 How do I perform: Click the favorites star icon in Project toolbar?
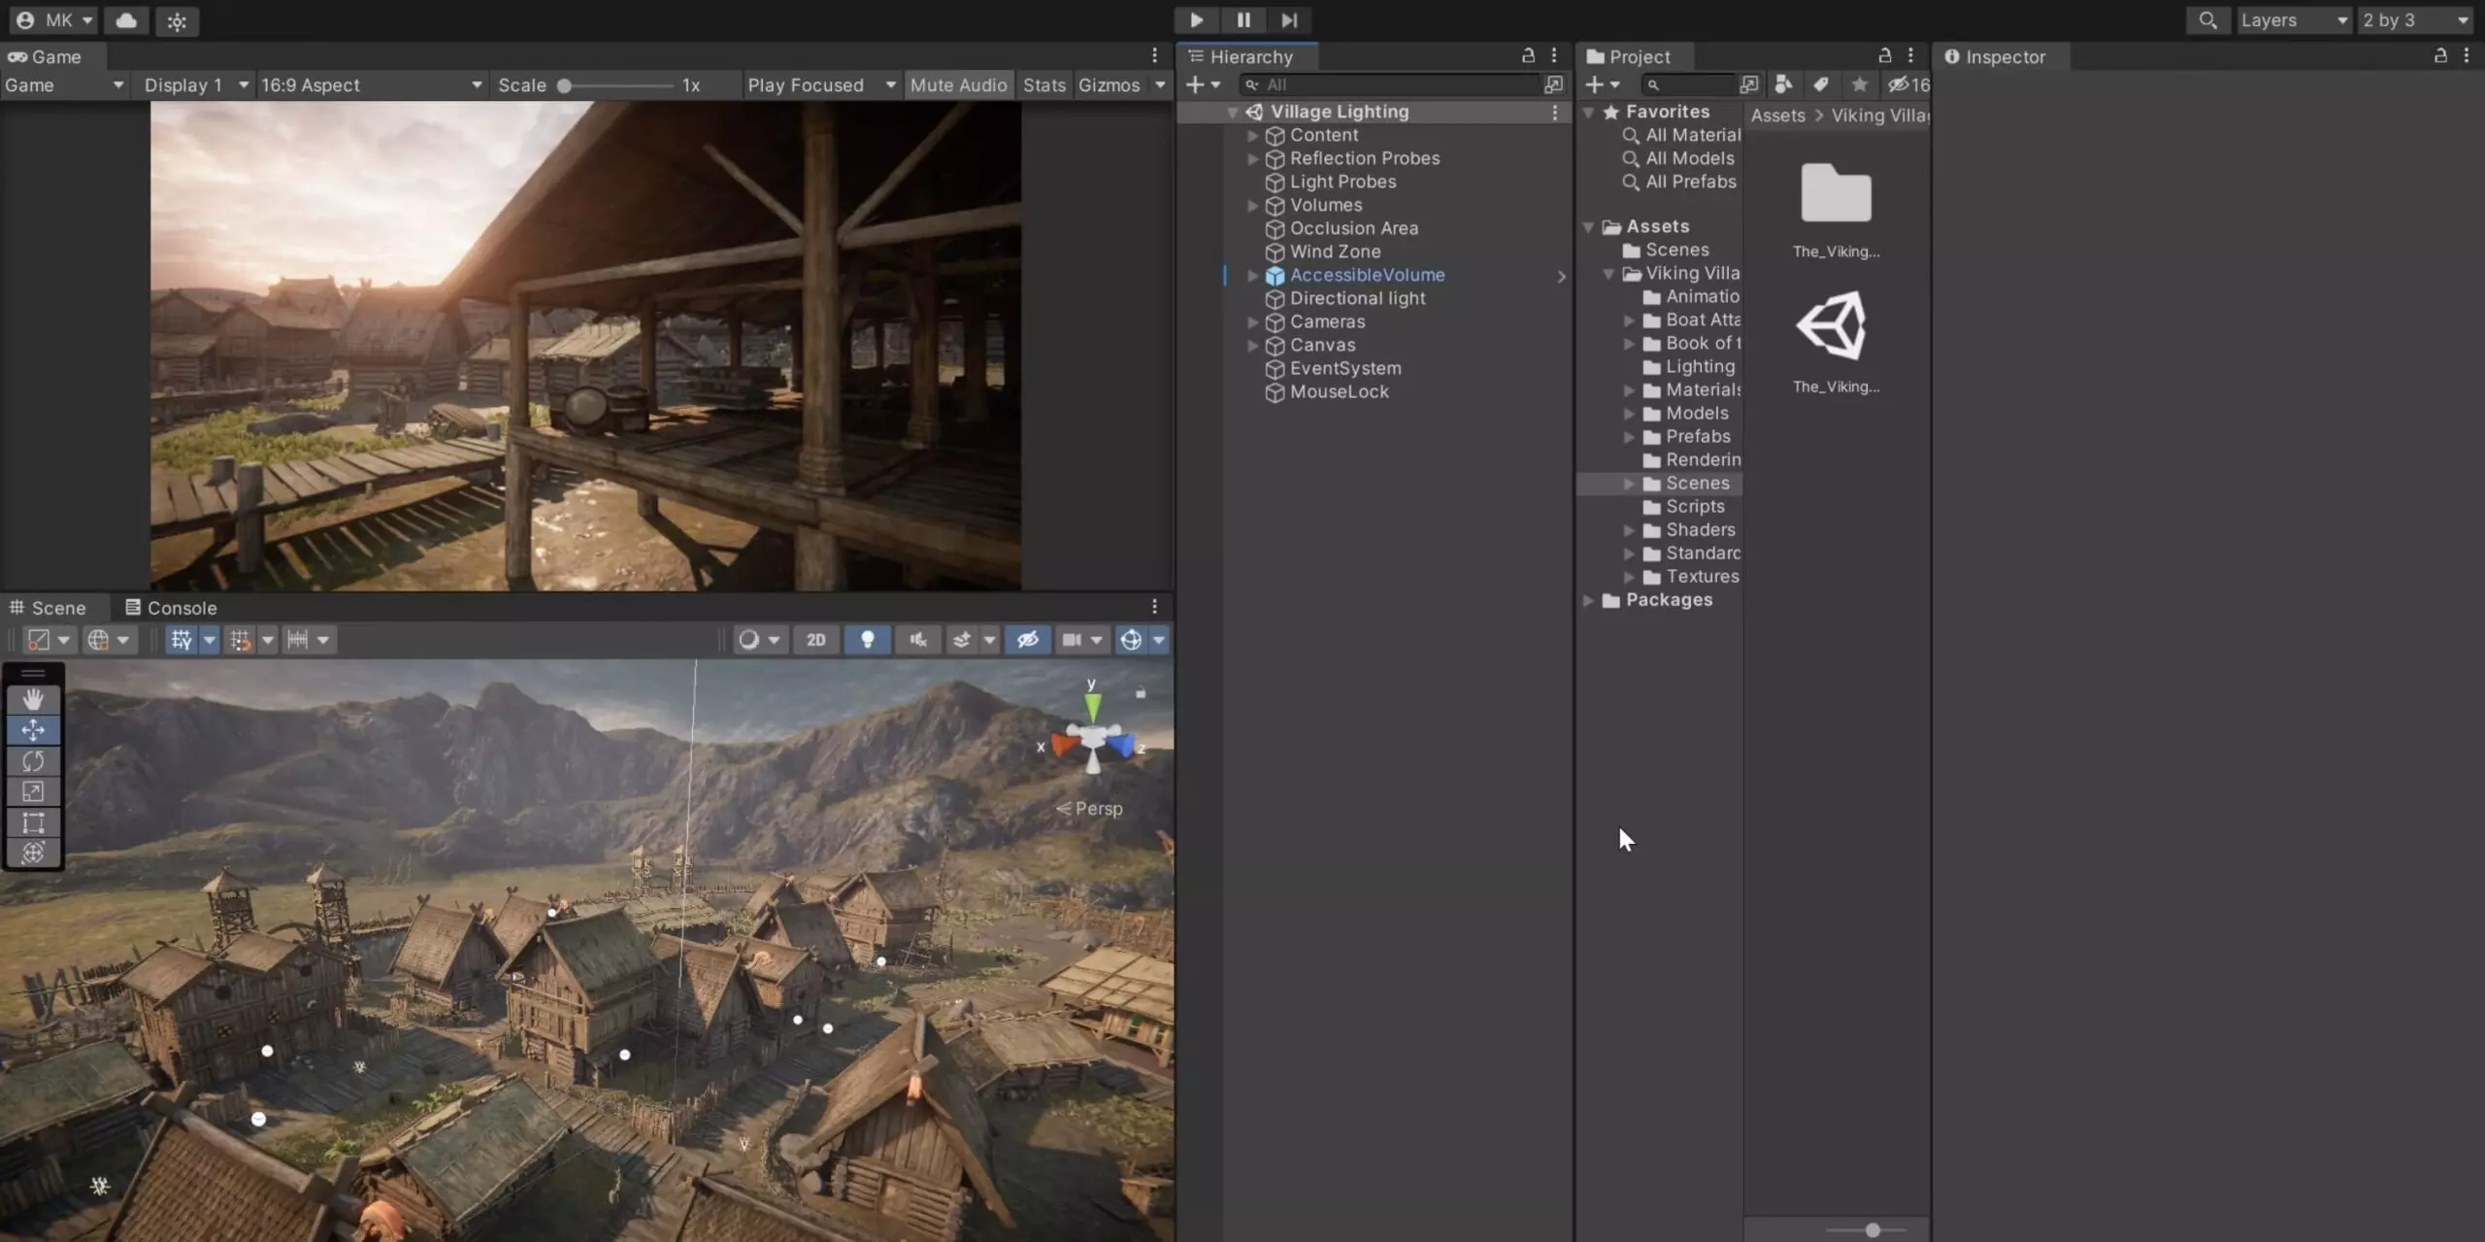coord(1861,84)
